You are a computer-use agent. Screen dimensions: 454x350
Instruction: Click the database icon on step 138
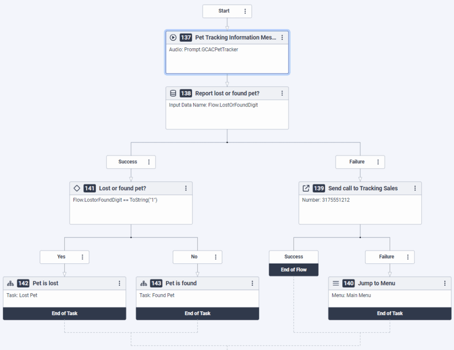pos(173,93)
